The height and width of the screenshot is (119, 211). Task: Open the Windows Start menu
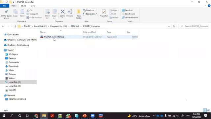4,116
